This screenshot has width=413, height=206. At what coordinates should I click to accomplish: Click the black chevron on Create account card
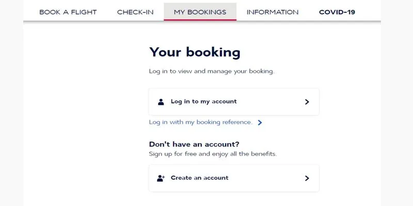point(307,178)
